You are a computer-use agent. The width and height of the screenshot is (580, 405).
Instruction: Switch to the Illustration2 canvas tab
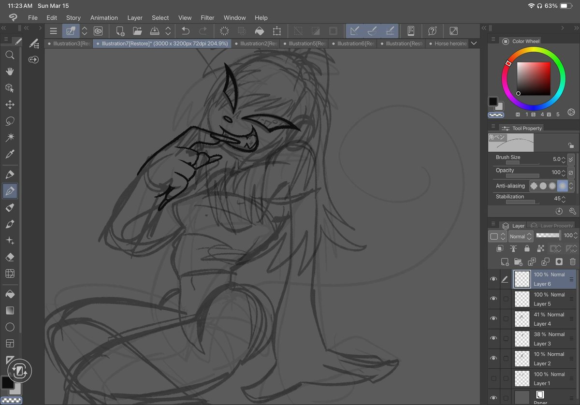pyautogui.click(x=256, y=43)
